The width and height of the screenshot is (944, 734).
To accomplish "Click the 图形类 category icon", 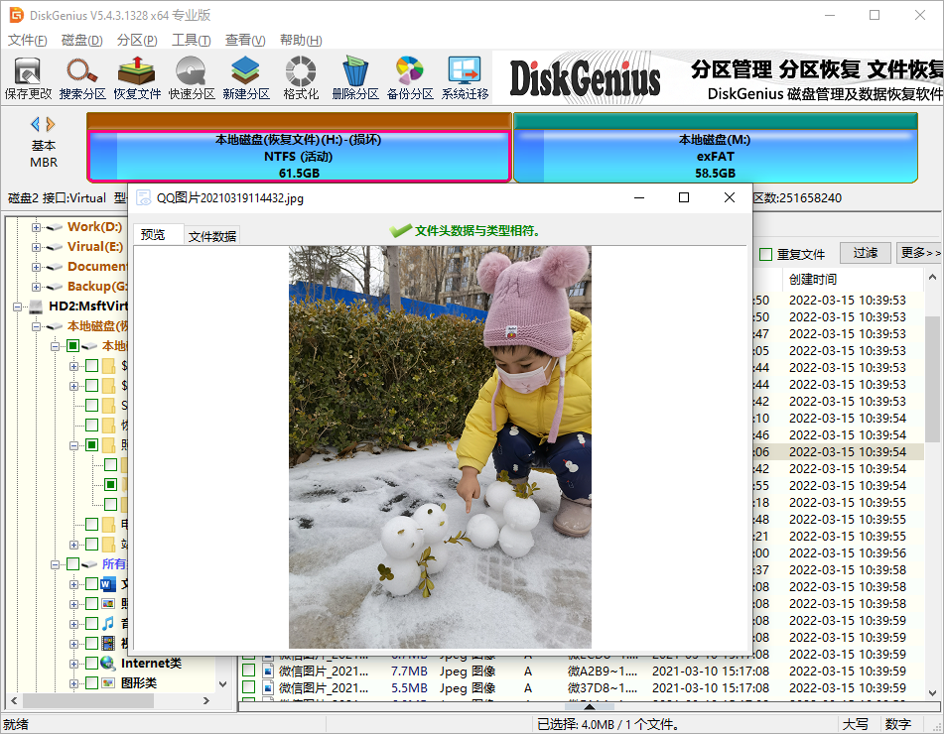I will tap(108, 682).
